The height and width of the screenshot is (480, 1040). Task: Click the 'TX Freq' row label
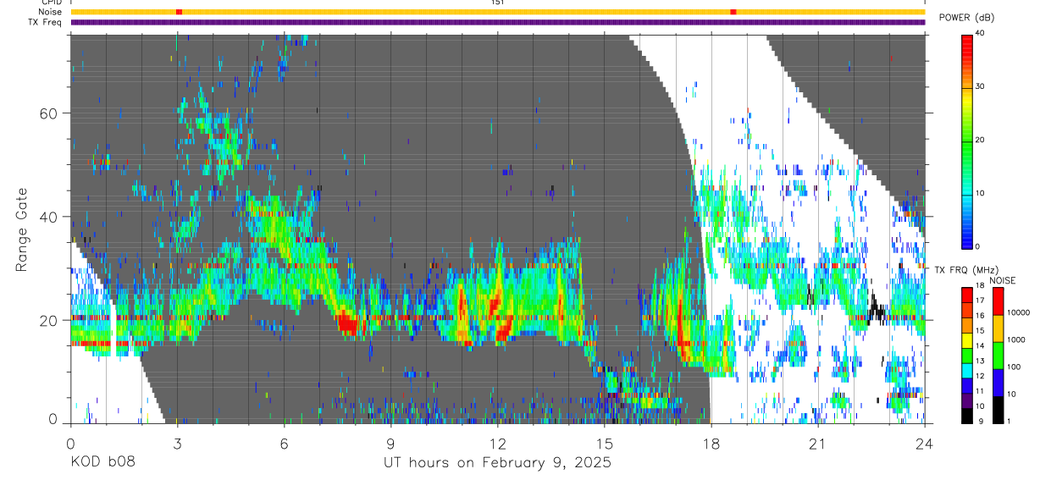point(46,22)
